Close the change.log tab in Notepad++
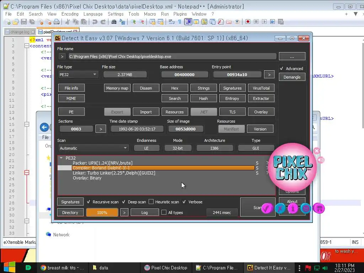The image size is (364, 273). tap(33, 32)
